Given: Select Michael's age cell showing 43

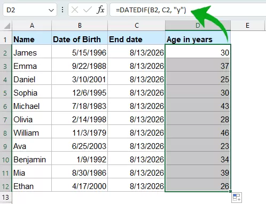Looking at the screenshot, I should click(x=198, y=105).
